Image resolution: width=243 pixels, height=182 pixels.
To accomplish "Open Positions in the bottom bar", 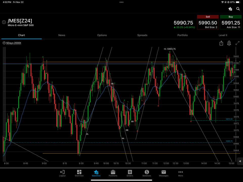I will coord(113,173).
